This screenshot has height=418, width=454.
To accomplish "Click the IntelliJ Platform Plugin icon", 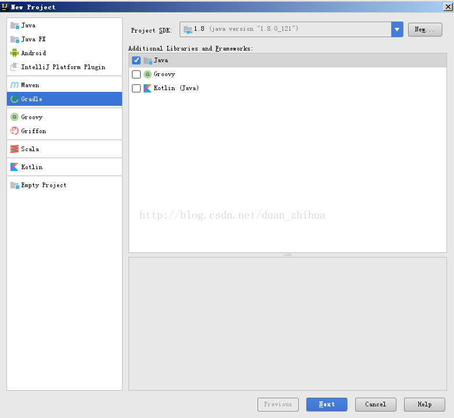I will pyautogui.click(x=15, y=67).
